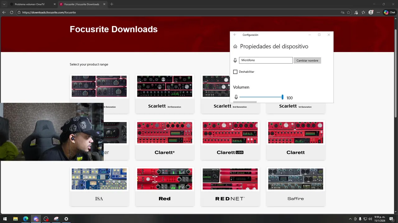Open OBS Studio from the taskbar
398x223 pixels.
point(46,219)
